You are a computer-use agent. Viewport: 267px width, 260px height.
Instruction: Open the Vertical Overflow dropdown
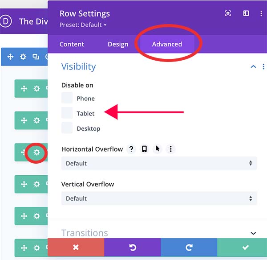(159, 198)
